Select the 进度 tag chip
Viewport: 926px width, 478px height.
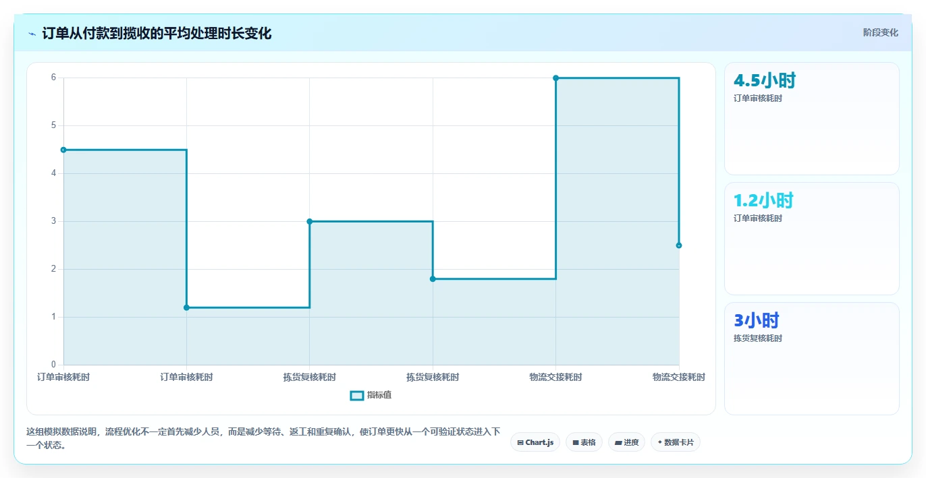(x=626, y=442)
